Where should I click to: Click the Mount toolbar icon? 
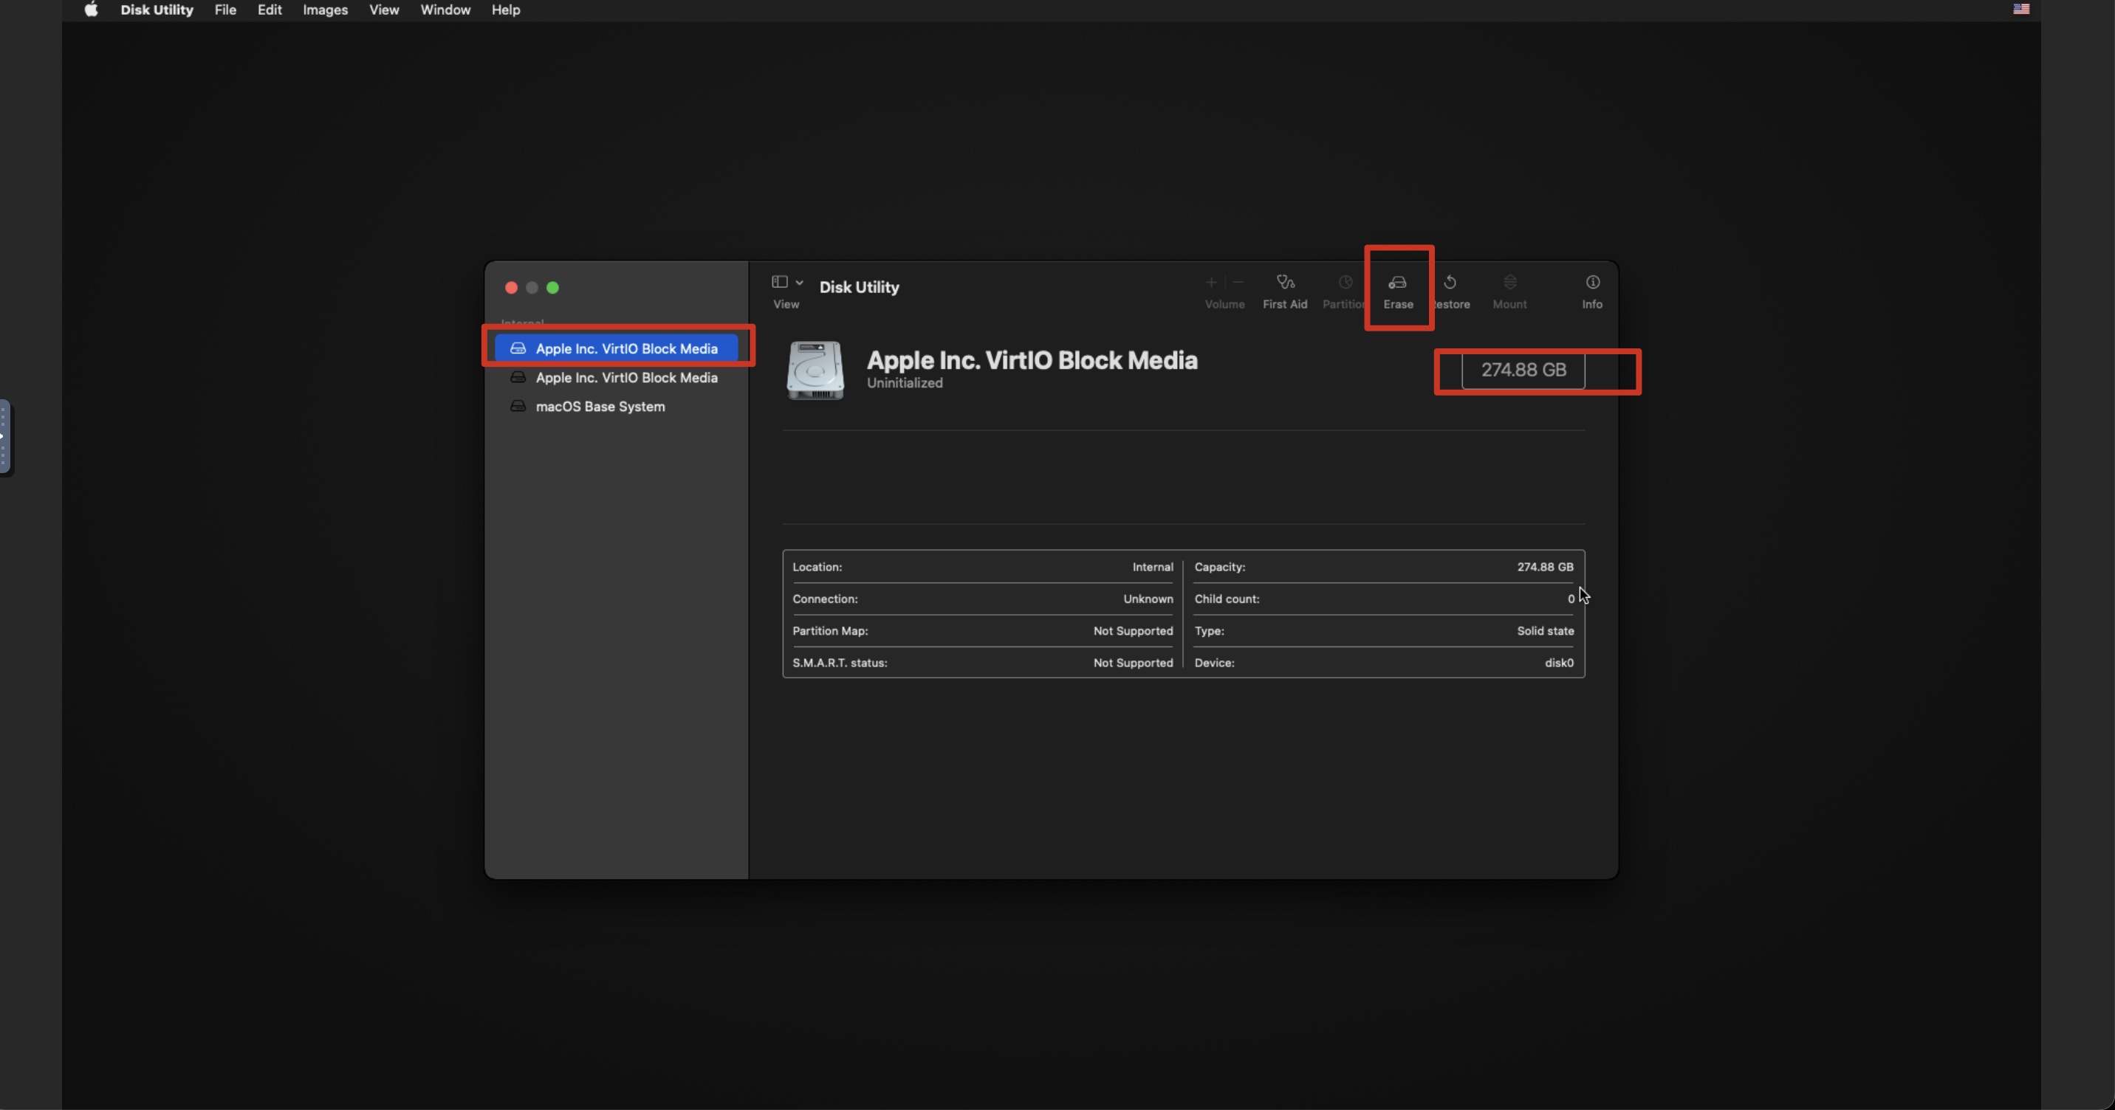tap(1509, 283)
